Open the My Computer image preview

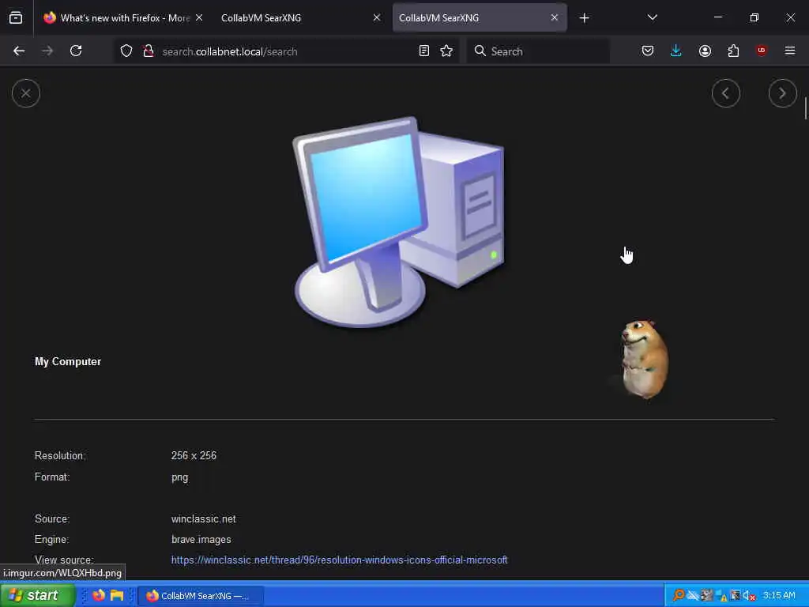point(399,222)
